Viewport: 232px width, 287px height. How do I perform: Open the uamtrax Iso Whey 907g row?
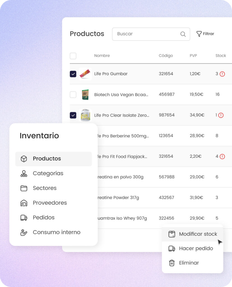point(165,218)
